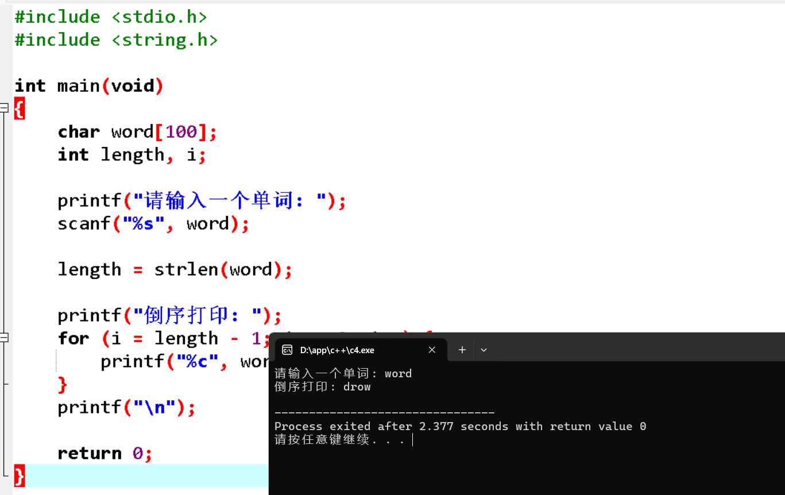
Task: Add a new terminal tab
Action: point(462,350)
